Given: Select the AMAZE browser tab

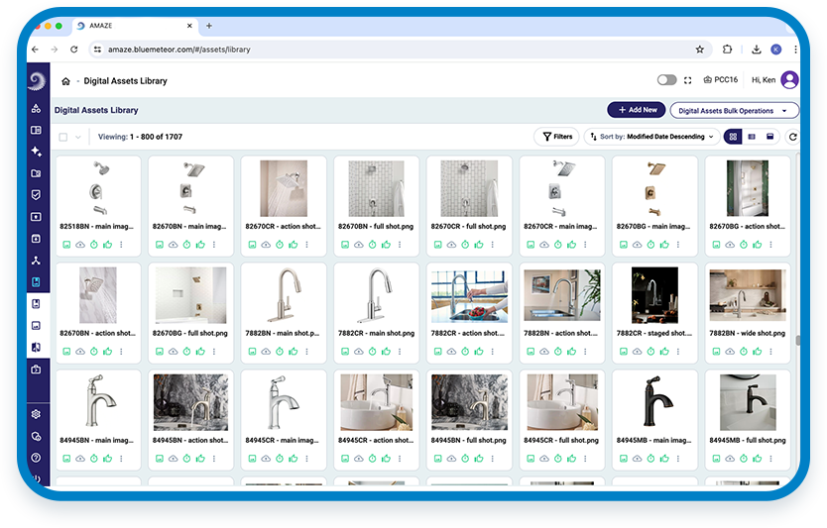Looking at the screenshot, I should pos(135,26).
